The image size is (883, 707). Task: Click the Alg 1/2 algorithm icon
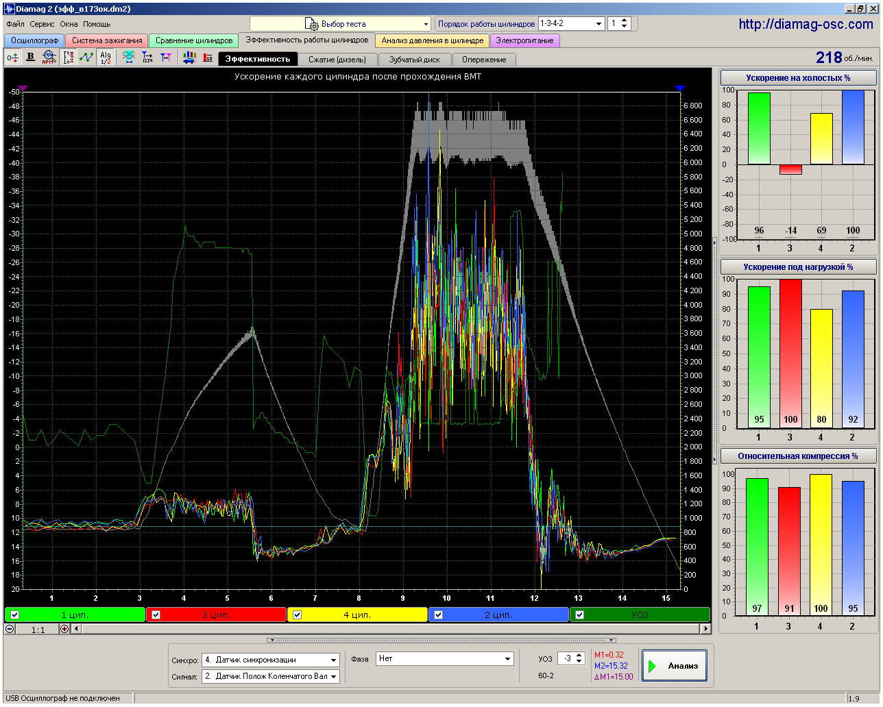pyautogui.click(x=106, y=58)
